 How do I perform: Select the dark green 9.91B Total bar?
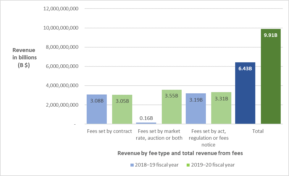[271, 77]
